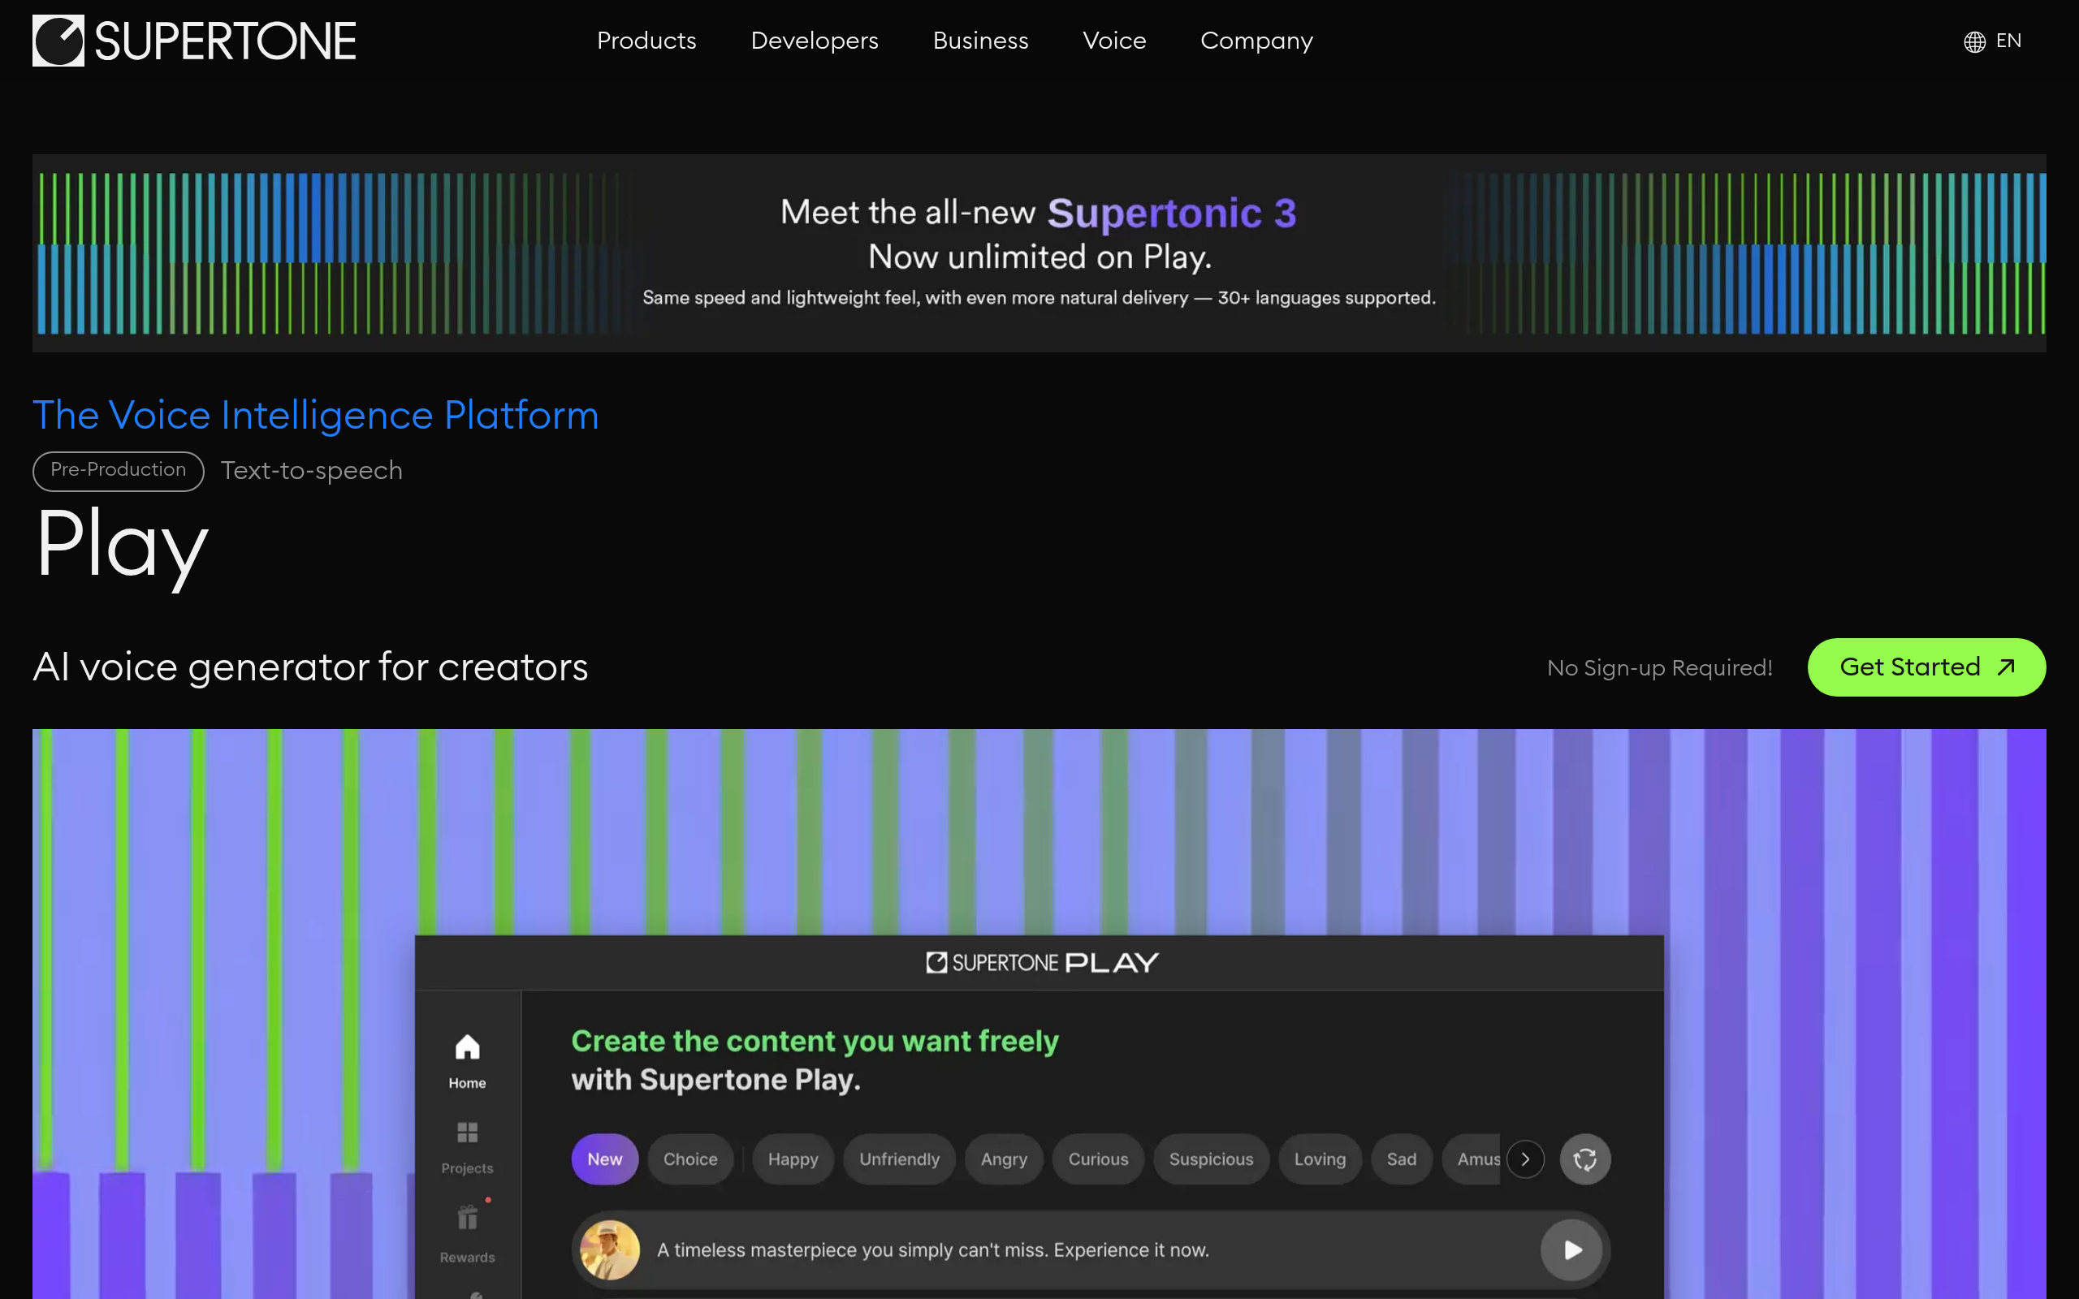Select the Sad emotion chip
The width and height of the screenshot is (2079, 1299).
(1401, 1159)
